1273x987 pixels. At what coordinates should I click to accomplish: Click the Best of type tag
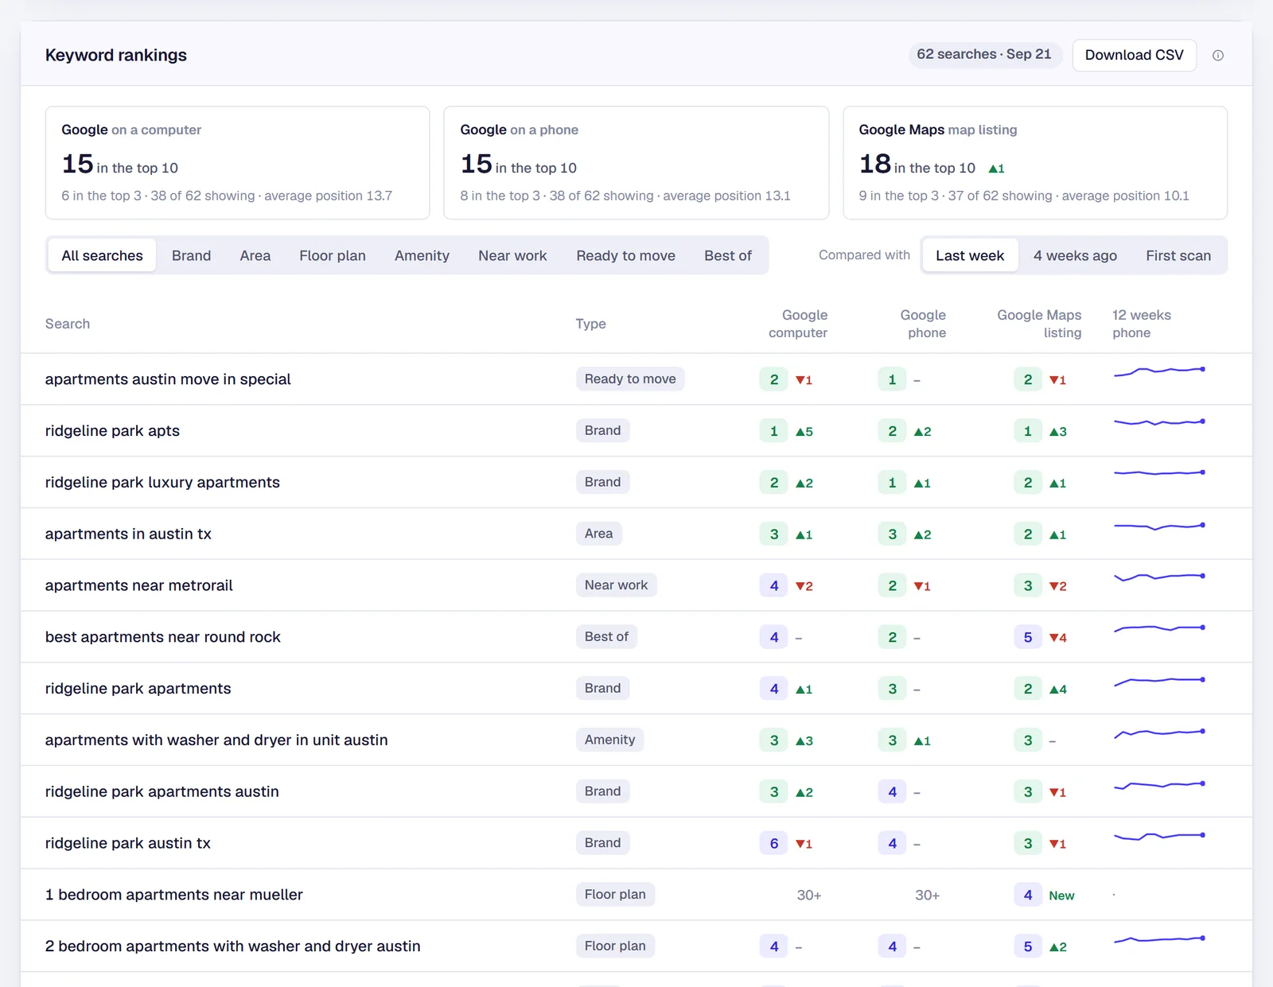[x=606, y=636]
